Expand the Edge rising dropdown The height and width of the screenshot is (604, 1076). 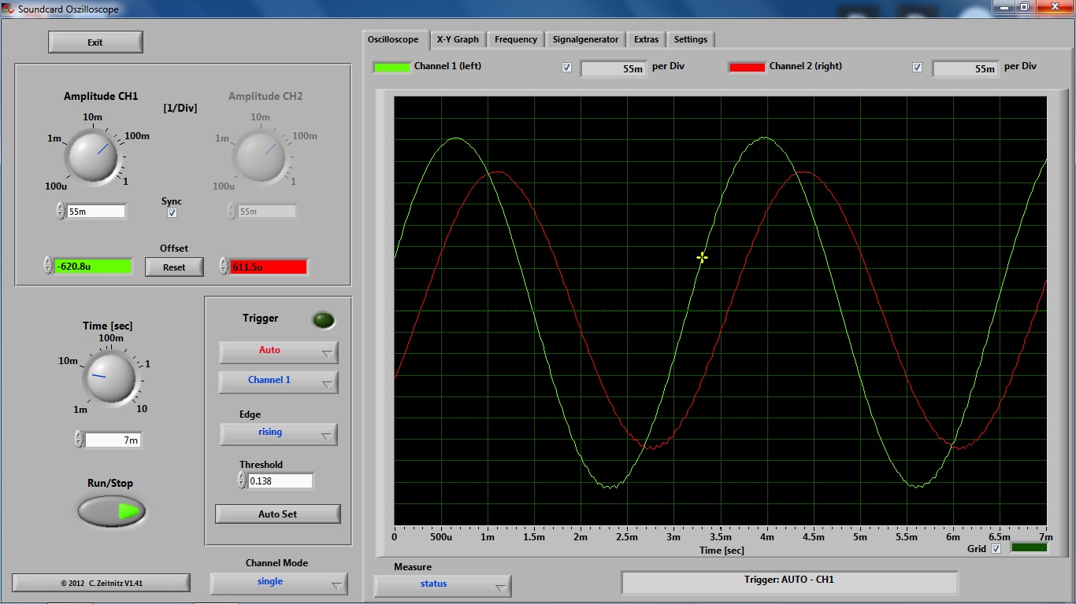(x=278, y=433)
